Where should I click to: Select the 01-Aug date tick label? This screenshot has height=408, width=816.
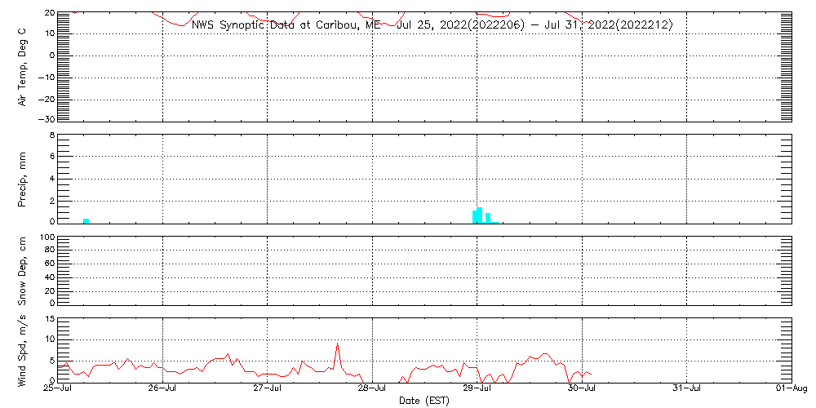[792, 389]
